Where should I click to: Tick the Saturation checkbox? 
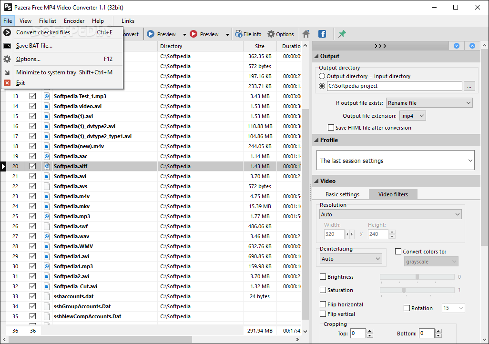click(323, 290)
